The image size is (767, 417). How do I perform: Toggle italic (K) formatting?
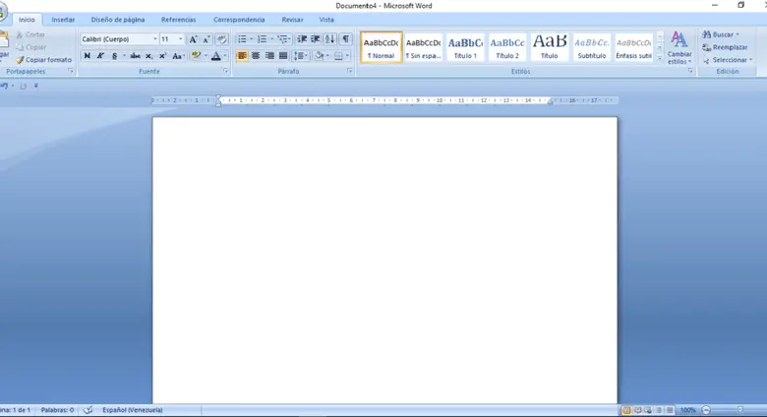100,56
